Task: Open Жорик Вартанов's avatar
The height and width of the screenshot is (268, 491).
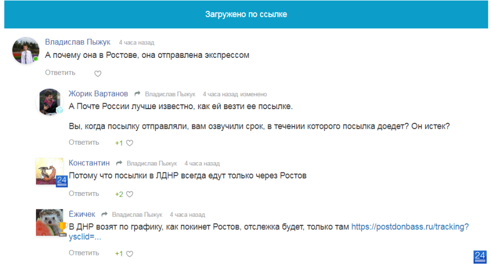Action: (50, 102)
